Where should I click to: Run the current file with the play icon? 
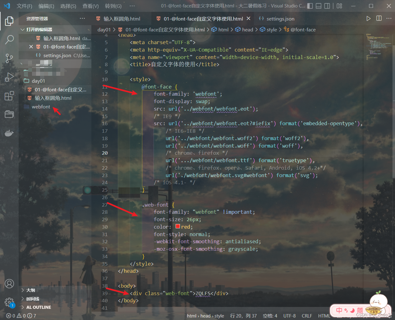coord(368,19)
